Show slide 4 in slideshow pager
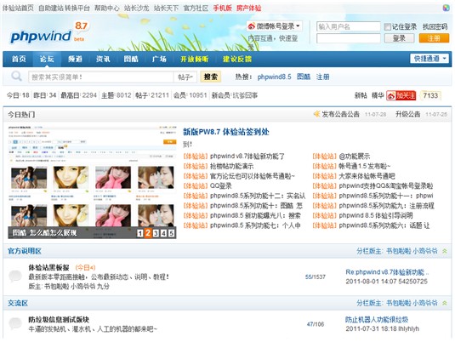This screenshot has height=342, width=455. [x=163, y=233]
